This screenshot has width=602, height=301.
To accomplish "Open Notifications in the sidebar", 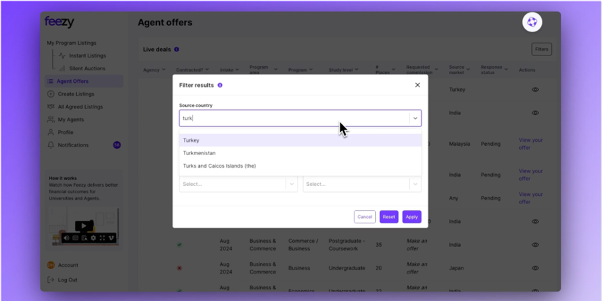I will point(73,145).
